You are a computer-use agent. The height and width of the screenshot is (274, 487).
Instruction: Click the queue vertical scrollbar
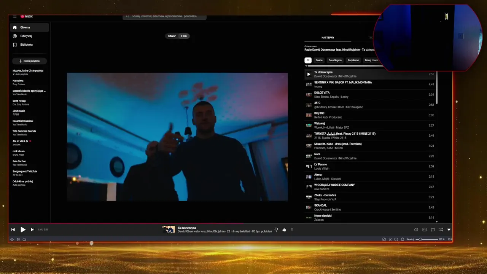coord(437,88)
